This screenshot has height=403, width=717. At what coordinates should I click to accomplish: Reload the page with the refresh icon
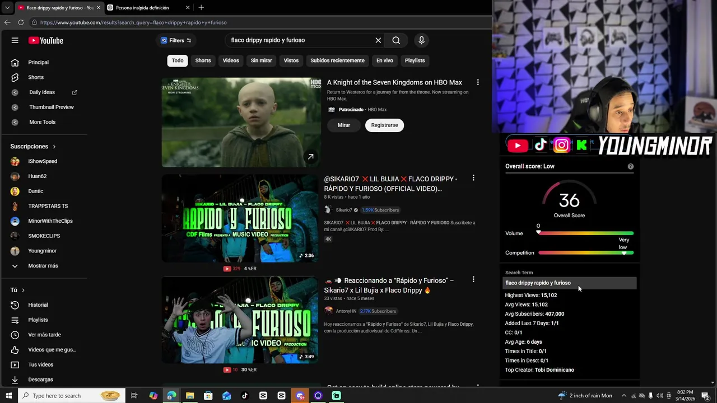pyautogui.click(x=21, y=22)
